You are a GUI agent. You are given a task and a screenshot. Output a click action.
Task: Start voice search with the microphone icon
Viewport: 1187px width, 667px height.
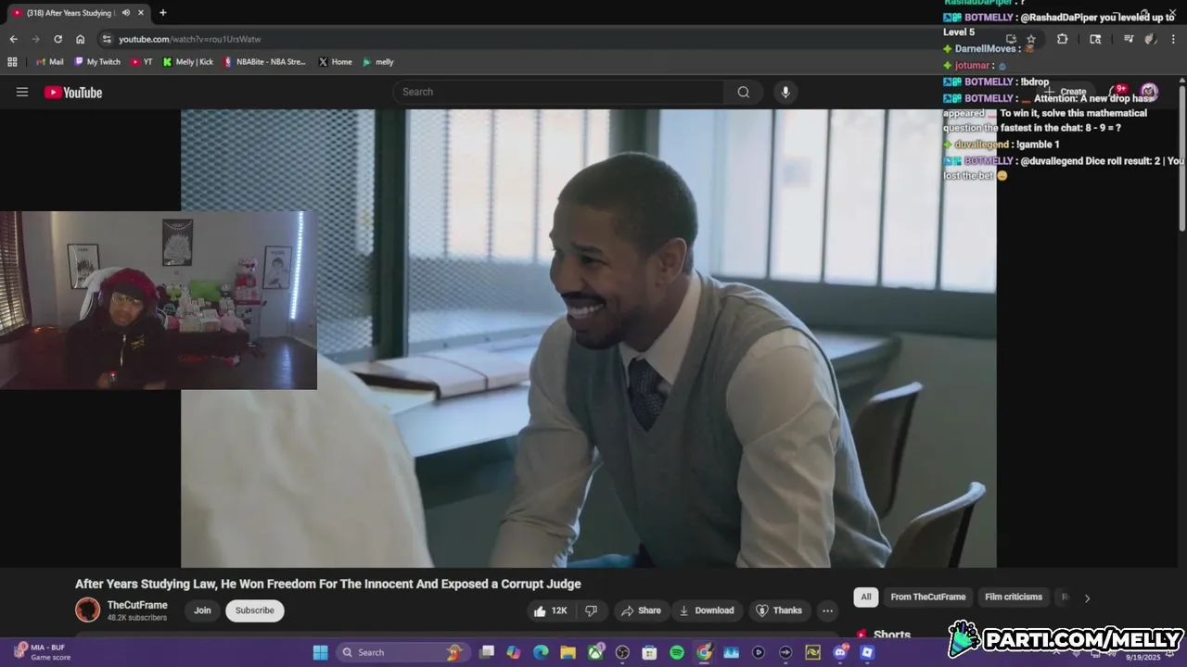tap(785, 92)
